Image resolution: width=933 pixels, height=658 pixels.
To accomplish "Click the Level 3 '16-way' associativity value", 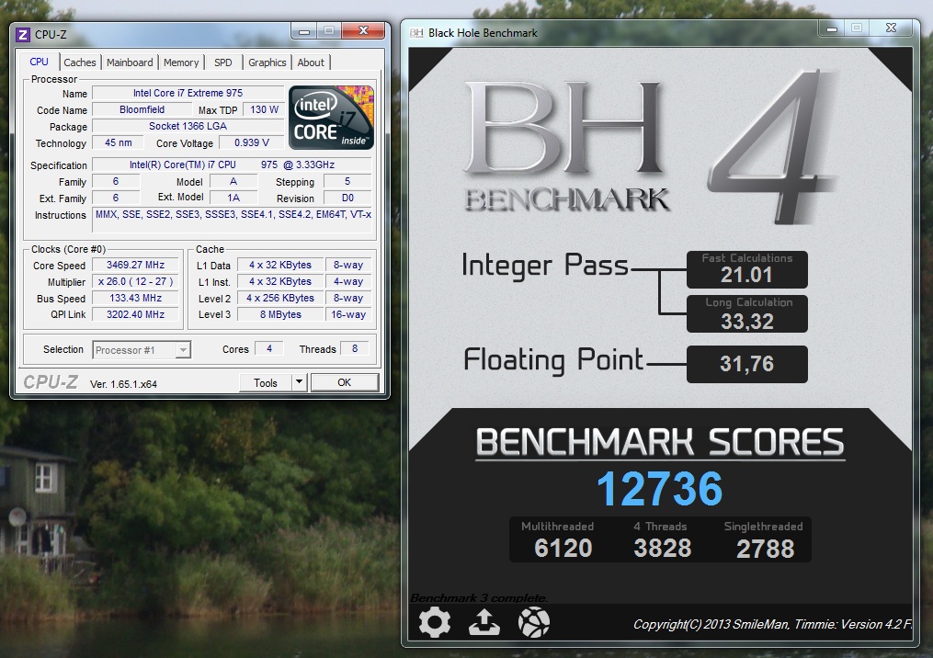I will 348,314.
